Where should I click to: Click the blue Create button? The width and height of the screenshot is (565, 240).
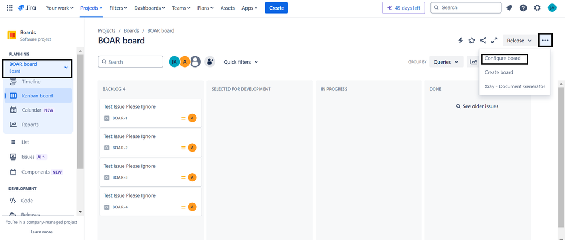(x=277, y=8)
